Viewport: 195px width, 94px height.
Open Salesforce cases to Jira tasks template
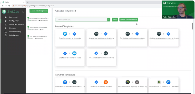(70, 38)
